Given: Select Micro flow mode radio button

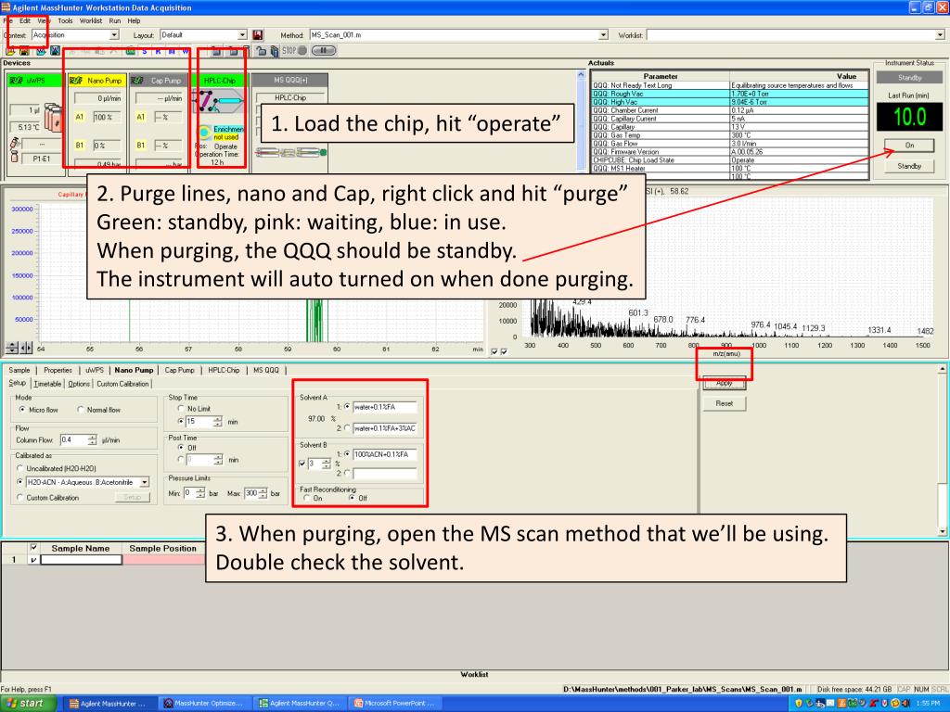Looking at the screenshot, I should tap(22, 410).
